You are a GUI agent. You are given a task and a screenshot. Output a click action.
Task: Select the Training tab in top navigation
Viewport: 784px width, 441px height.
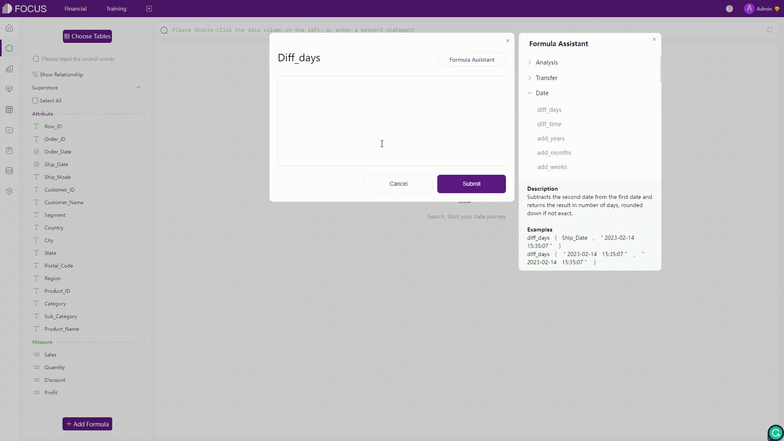116,9
